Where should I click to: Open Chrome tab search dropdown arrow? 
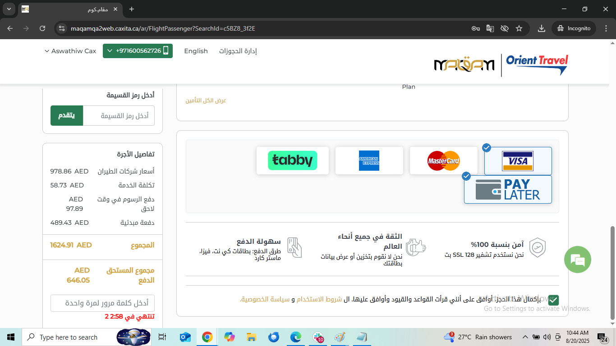pos(9,9)
